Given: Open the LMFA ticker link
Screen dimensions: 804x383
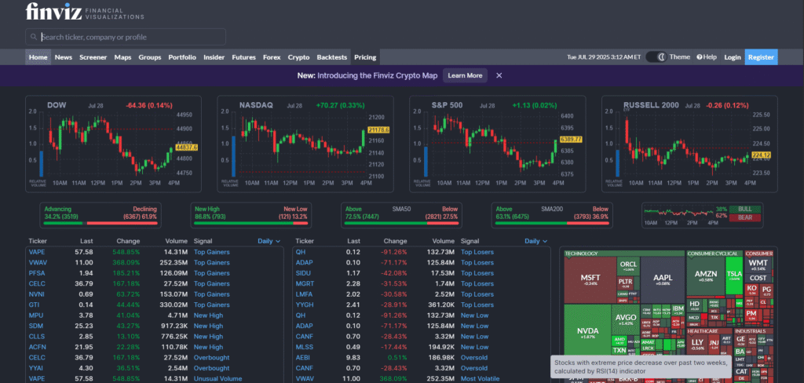Looking at the screenshot, I should click(304, 294).
